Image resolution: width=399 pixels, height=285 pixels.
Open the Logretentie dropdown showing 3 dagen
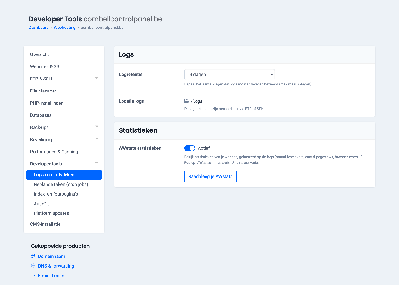pyautogui.click(x=230, y=75)
